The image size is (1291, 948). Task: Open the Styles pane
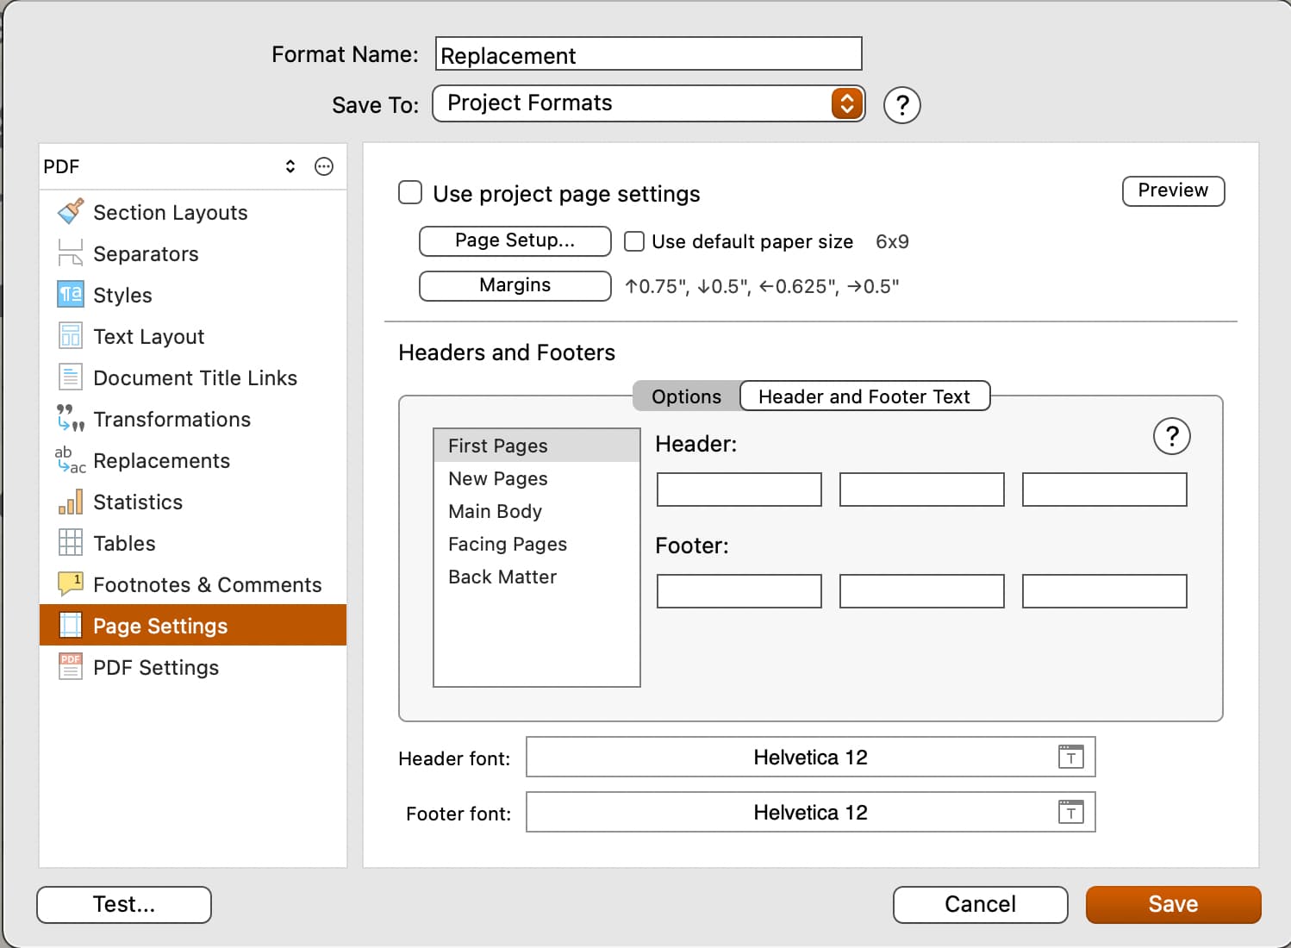(x=193, y=295)
